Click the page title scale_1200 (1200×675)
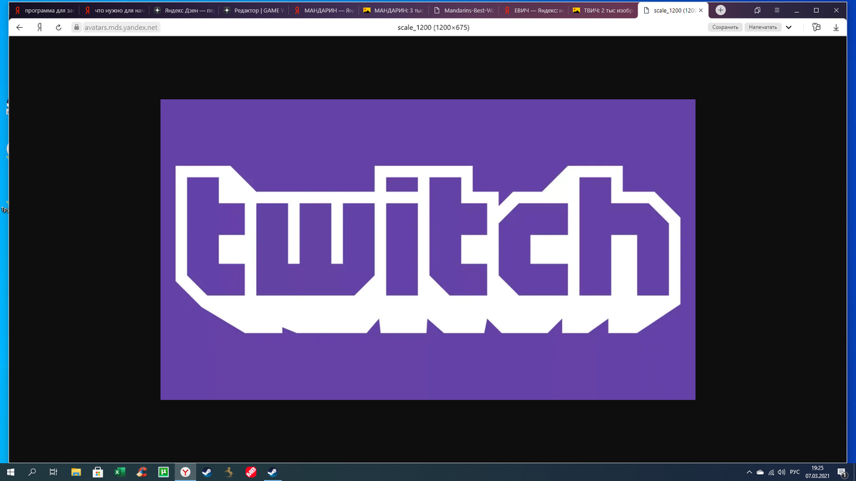 pyautogui.click(x=433, y=27)
